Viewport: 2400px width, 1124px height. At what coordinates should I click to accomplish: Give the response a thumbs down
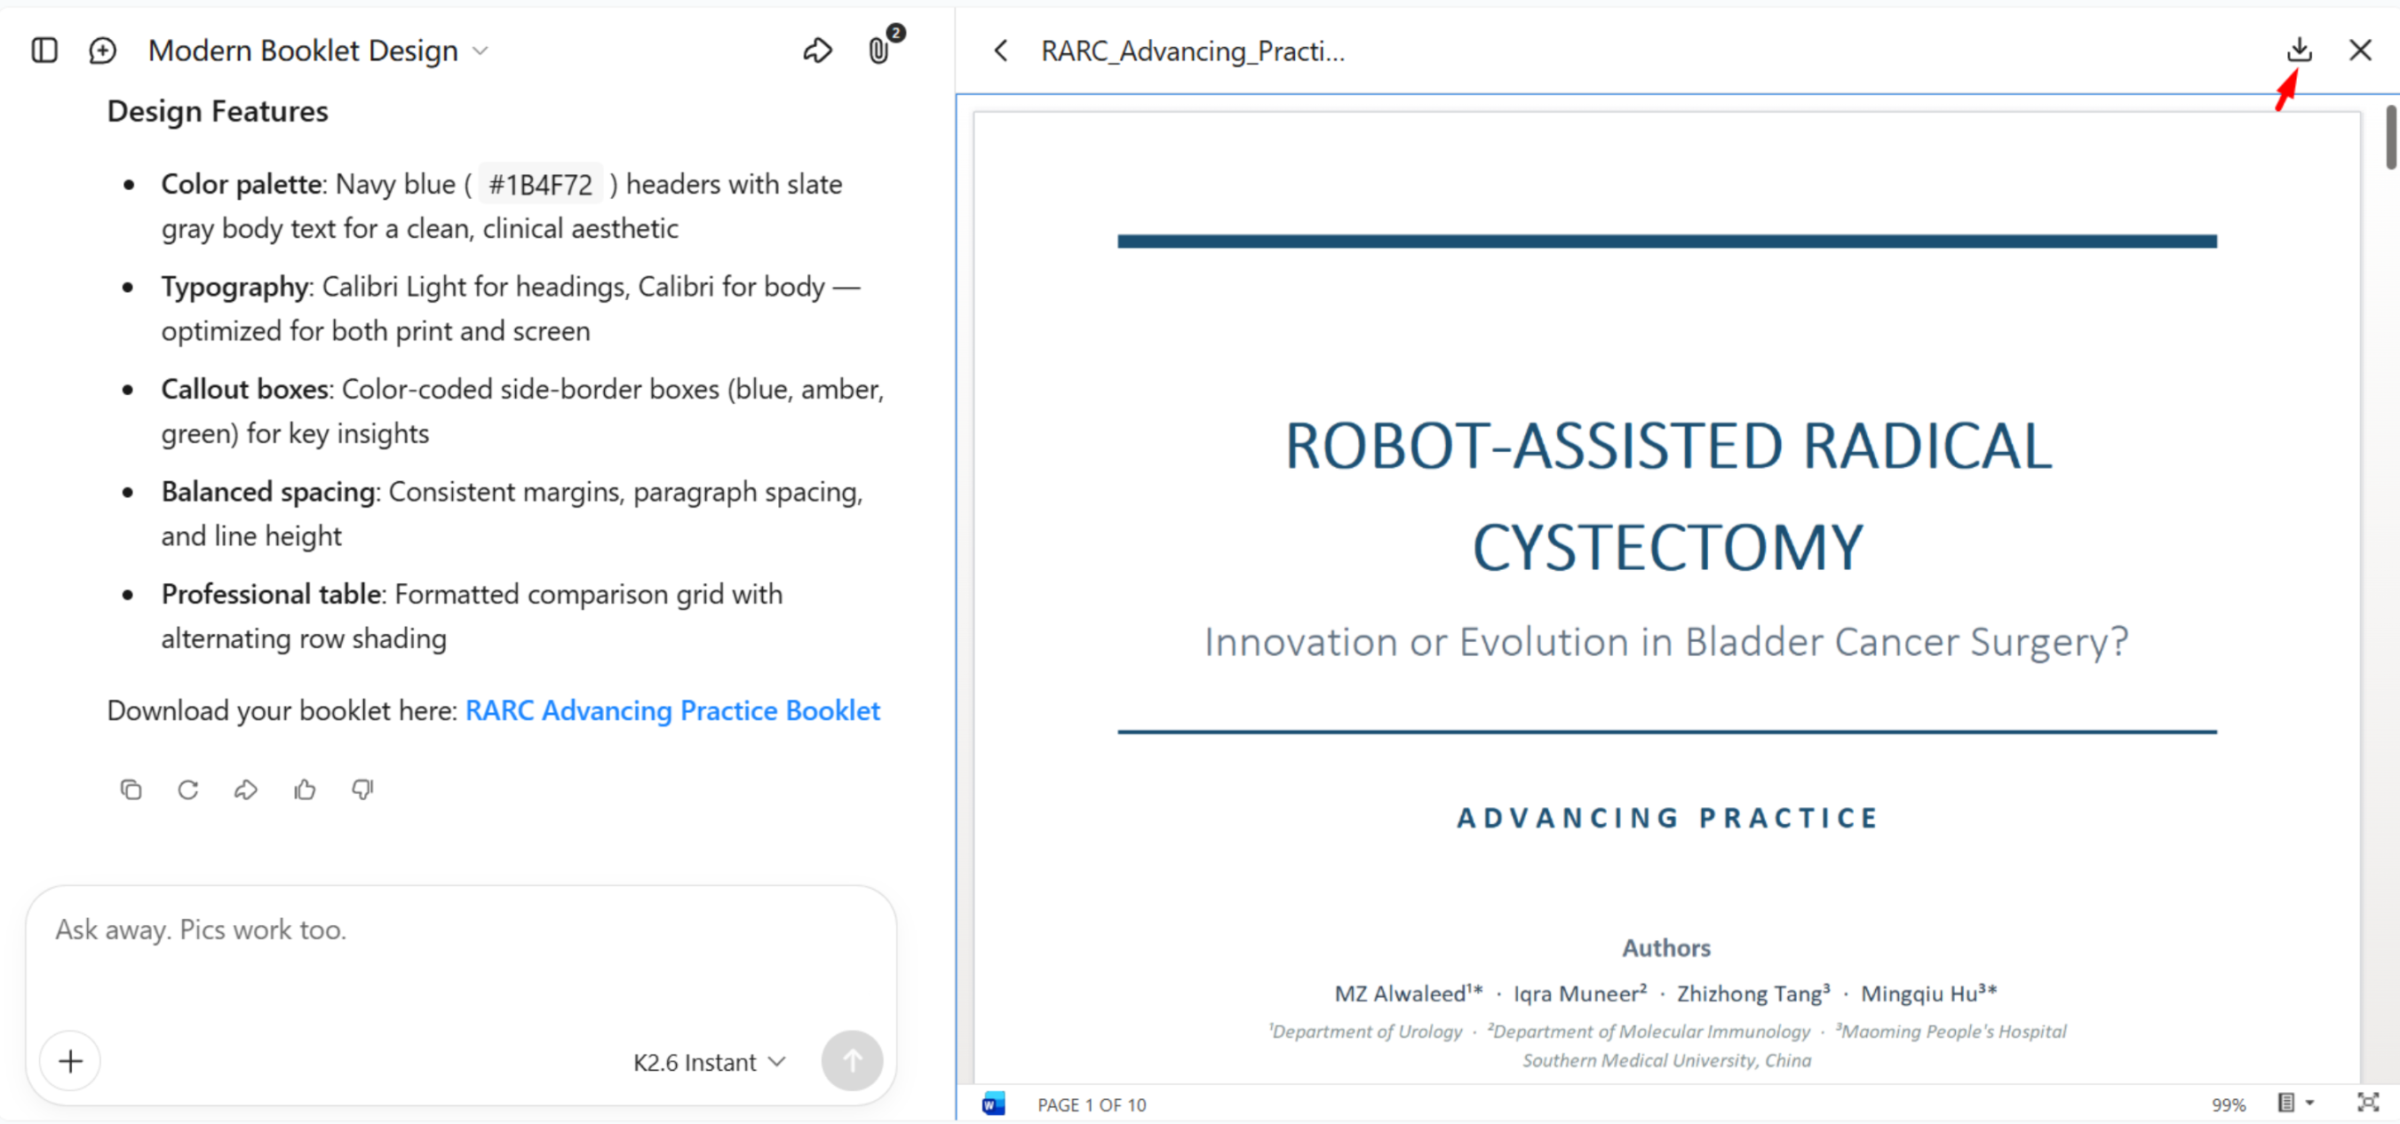[x=362, y=789]
